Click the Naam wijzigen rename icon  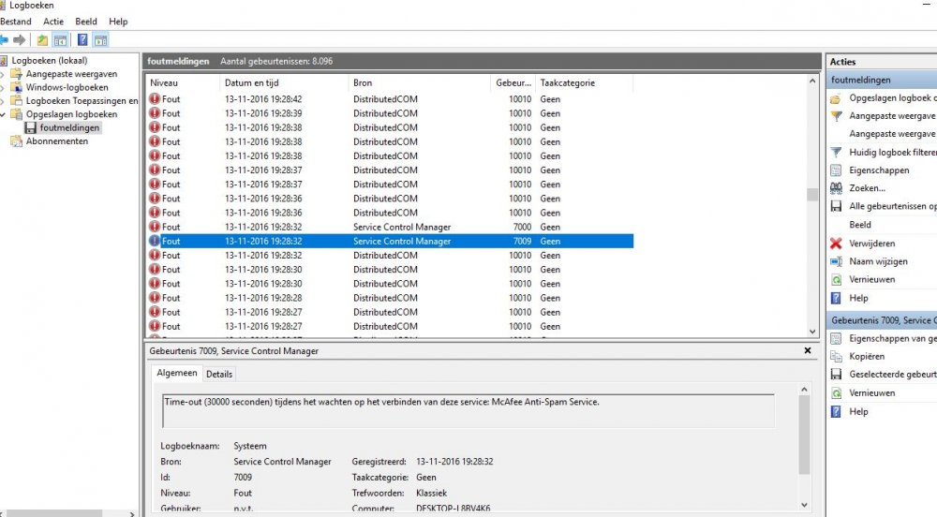[x=837, y=262]
